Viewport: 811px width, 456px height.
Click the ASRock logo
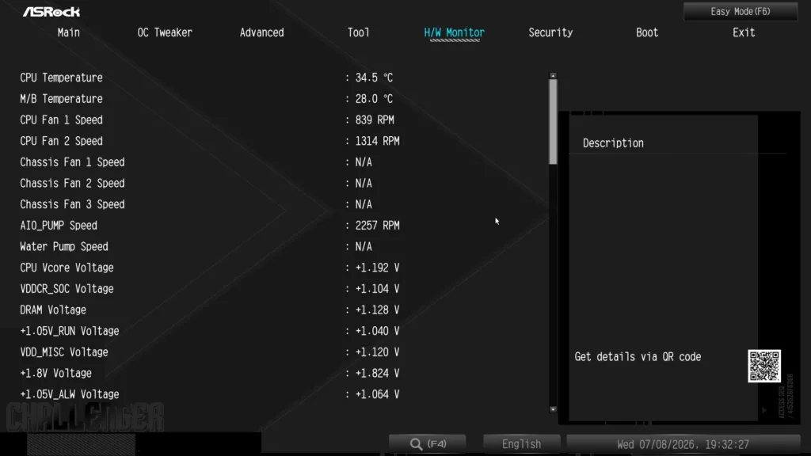51,12
